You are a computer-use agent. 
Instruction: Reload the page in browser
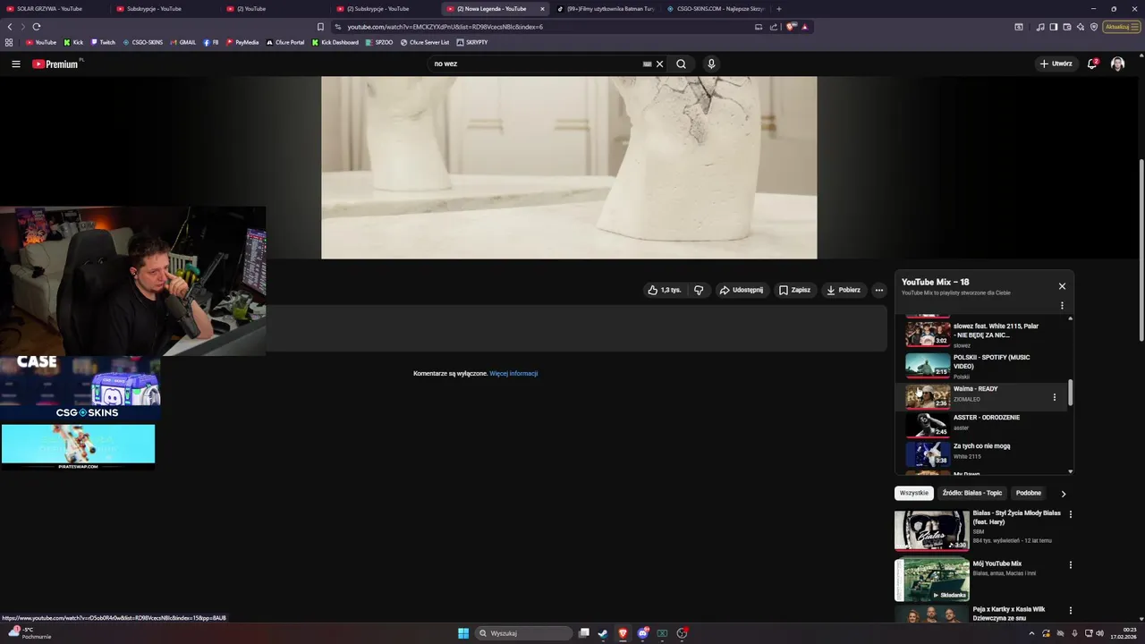pos(37,27)
